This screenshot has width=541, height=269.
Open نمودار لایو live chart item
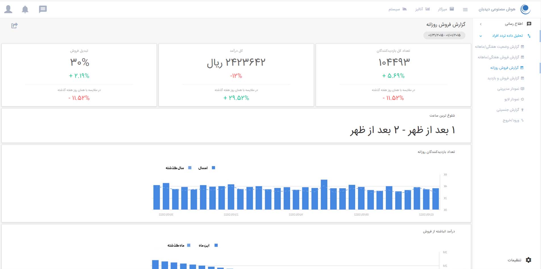(512, 99)
